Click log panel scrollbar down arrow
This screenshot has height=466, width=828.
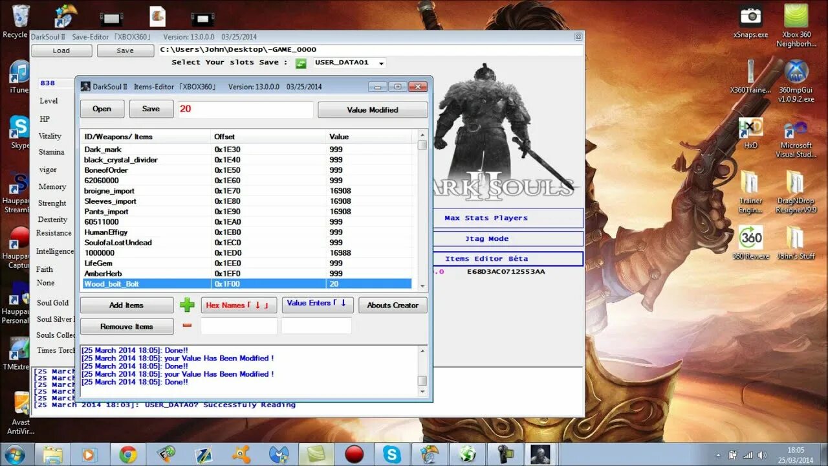click(422, 391)
